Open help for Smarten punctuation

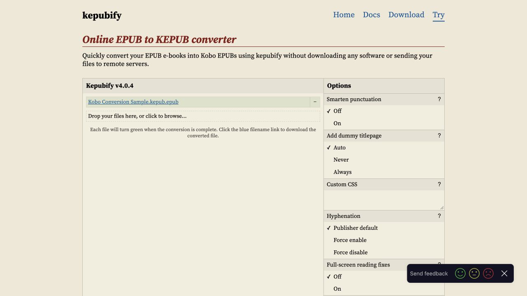click(x=439, y=99)
